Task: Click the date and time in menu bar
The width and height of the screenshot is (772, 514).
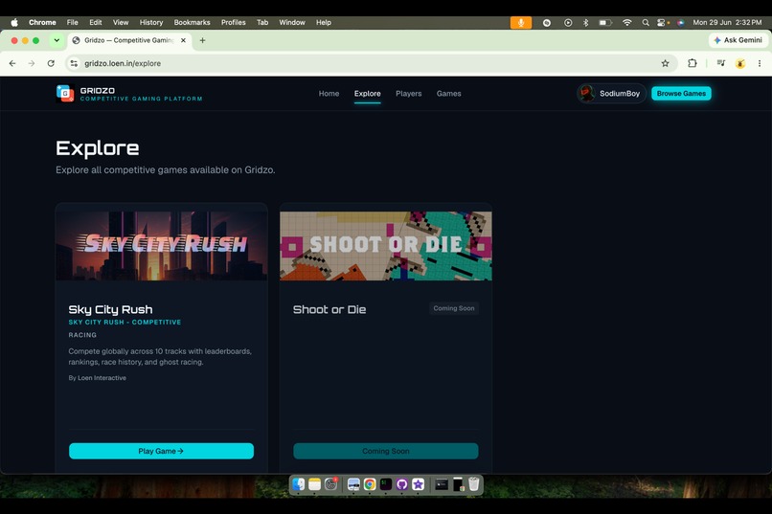Action: 727,23
